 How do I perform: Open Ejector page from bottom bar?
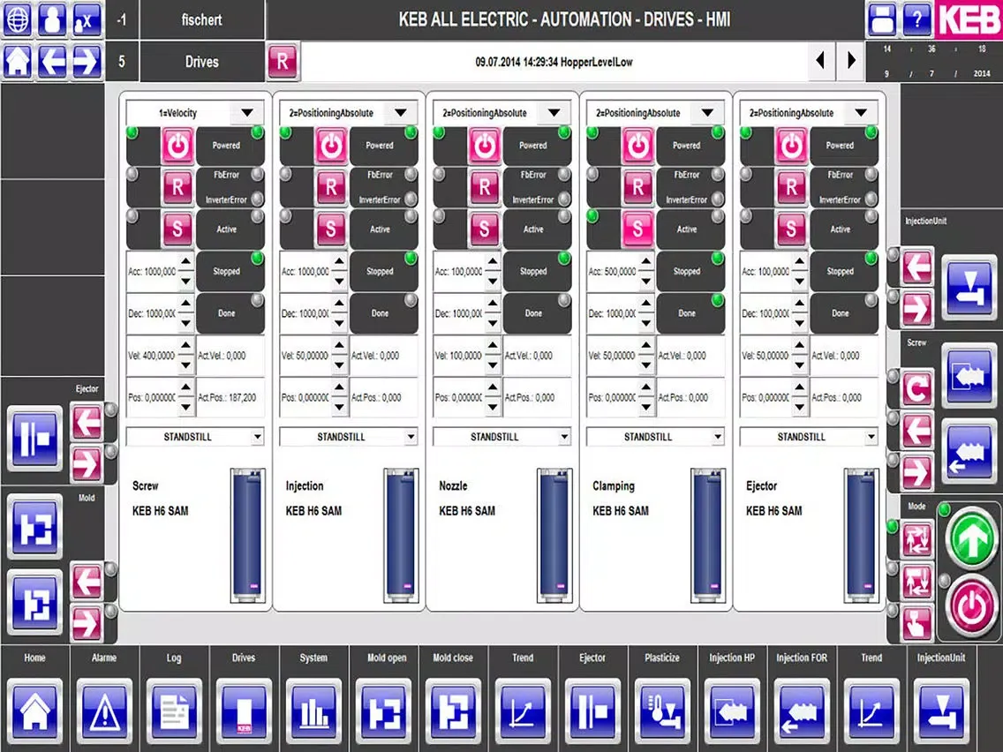point(592,711)
